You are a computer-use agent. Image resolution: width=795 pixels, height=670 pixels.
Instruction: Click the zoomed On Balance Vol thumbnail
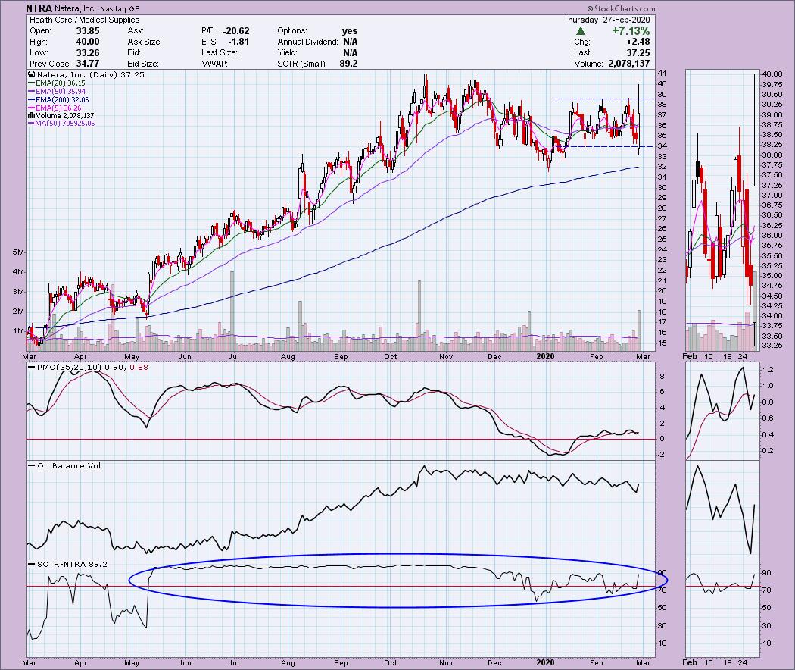(x=722, y=509)
